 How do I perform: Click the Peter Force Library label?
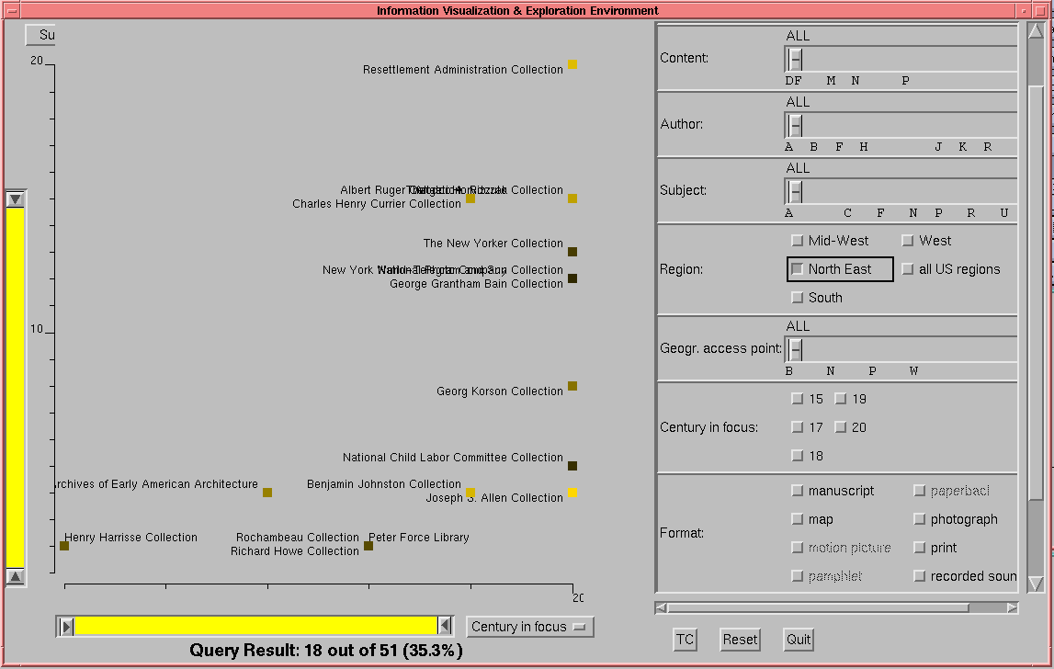pyautogui.click(x=419, y=538)
